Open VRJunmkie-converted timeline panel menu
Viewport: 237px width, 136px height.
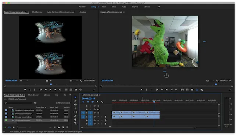pos(100,95)
